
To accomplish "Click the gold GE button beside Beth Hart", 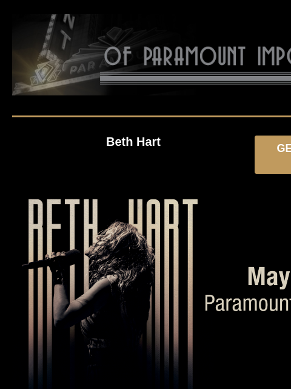I will tap(273, 154).
